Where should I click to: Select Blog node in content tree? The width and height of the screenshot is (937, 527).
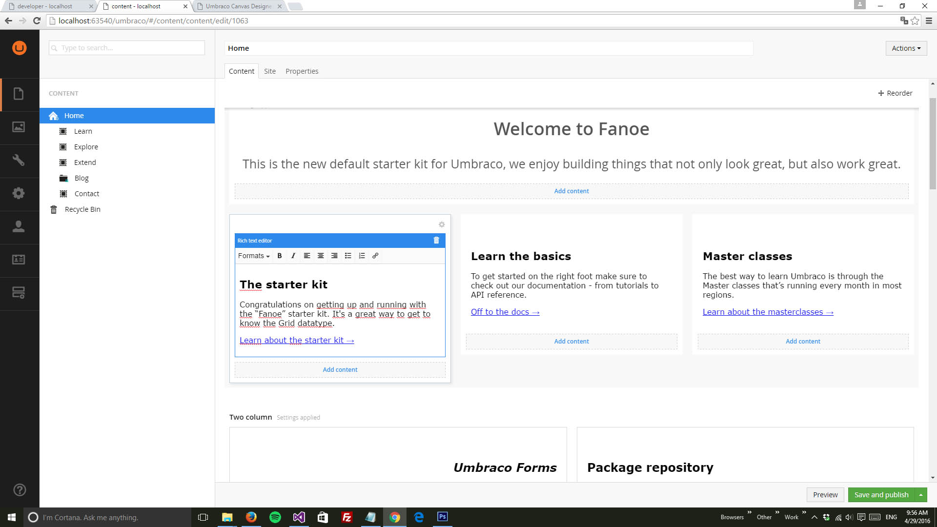coord(81,178)
